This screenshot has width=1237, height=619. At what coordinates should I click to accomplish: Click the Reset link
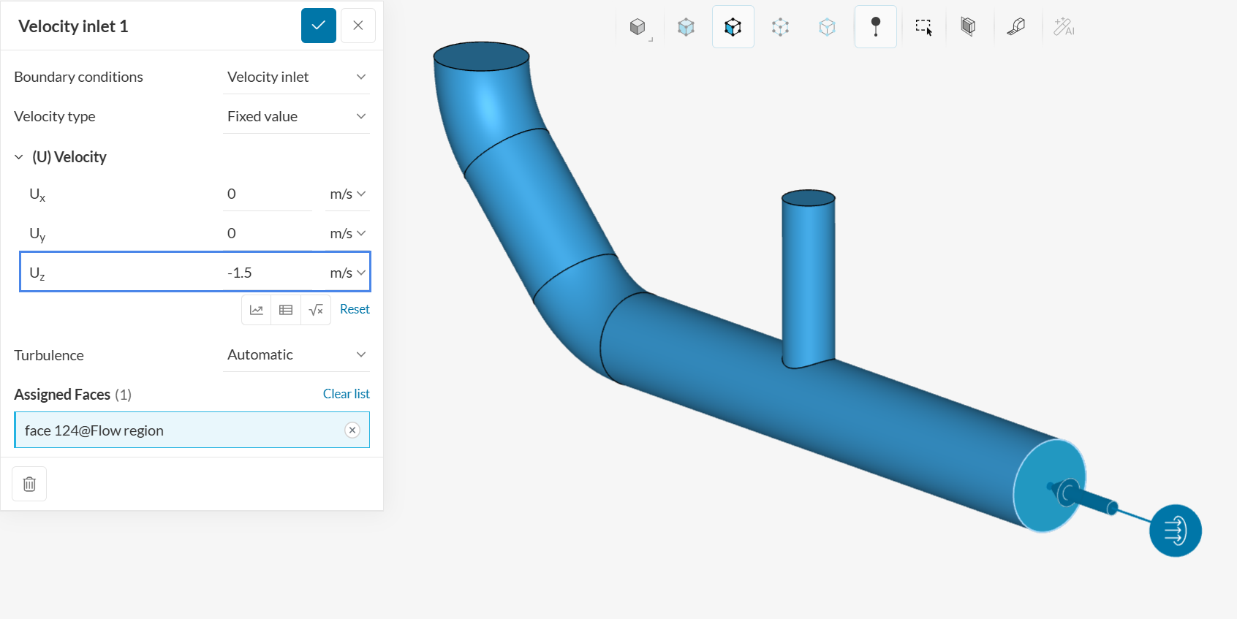[355, 309]
